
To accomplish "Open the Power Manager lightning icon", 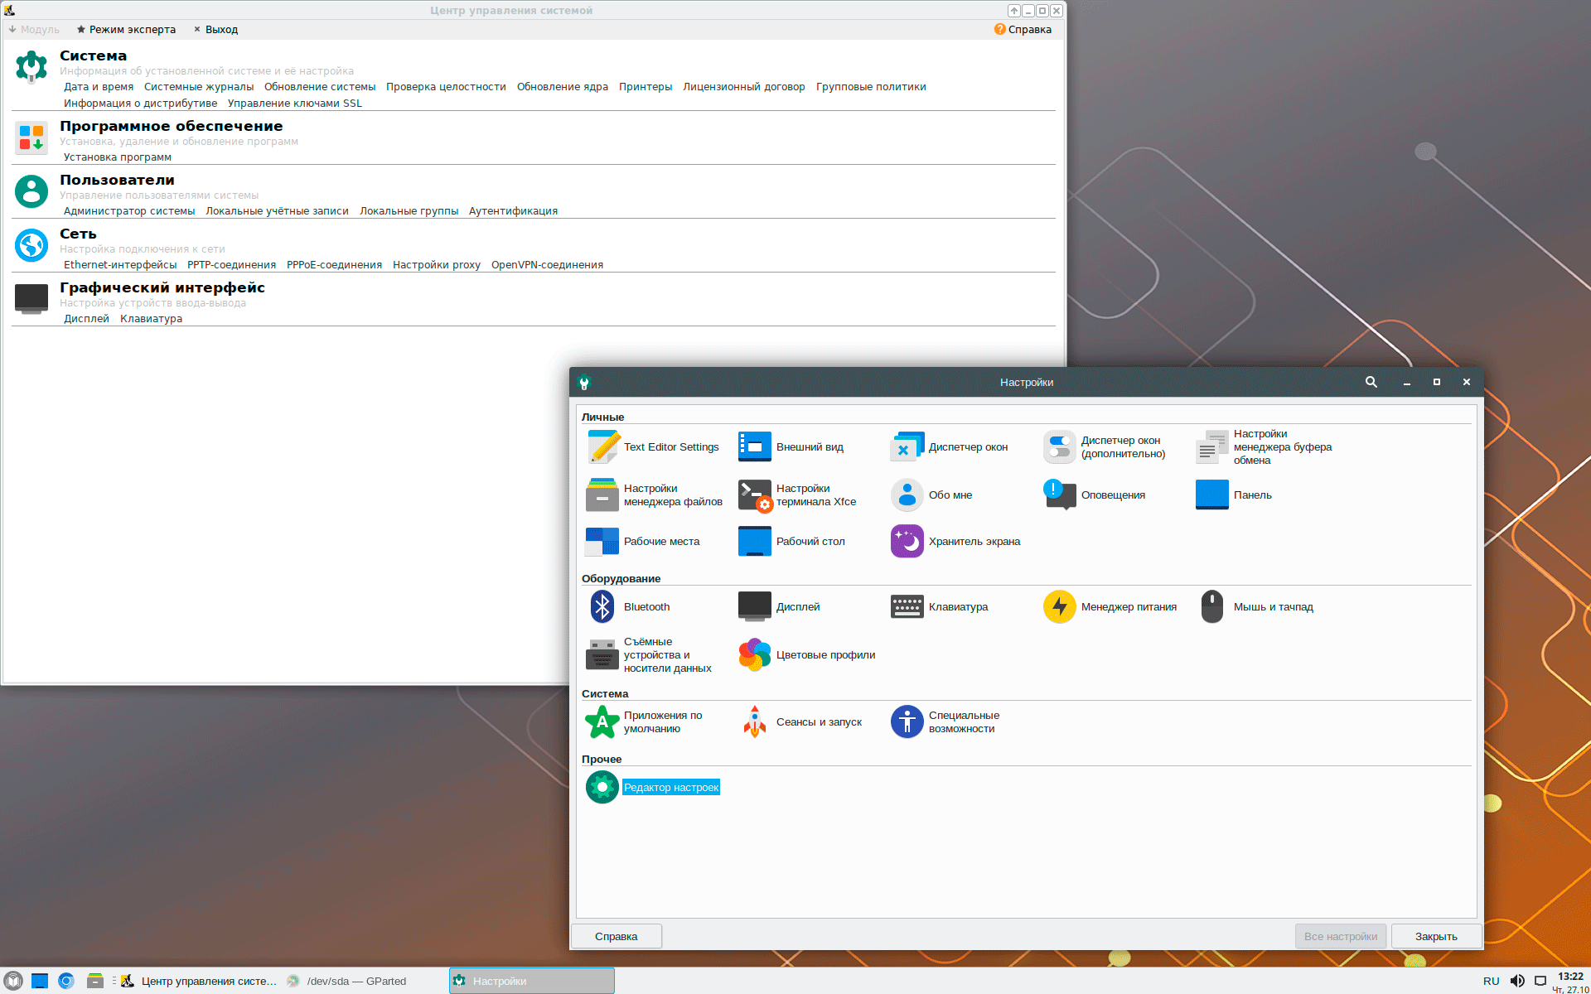I will click(1059, 607).
